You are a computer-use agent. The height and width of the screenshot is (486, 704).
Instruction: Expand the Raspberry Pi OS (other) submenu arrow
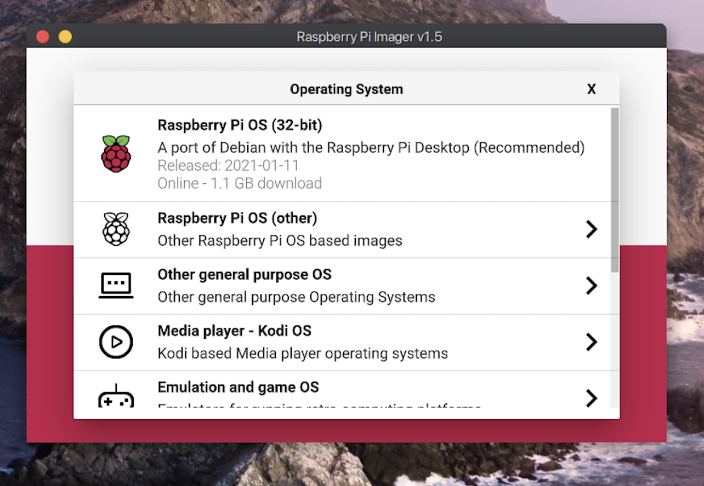pos(591,229)
